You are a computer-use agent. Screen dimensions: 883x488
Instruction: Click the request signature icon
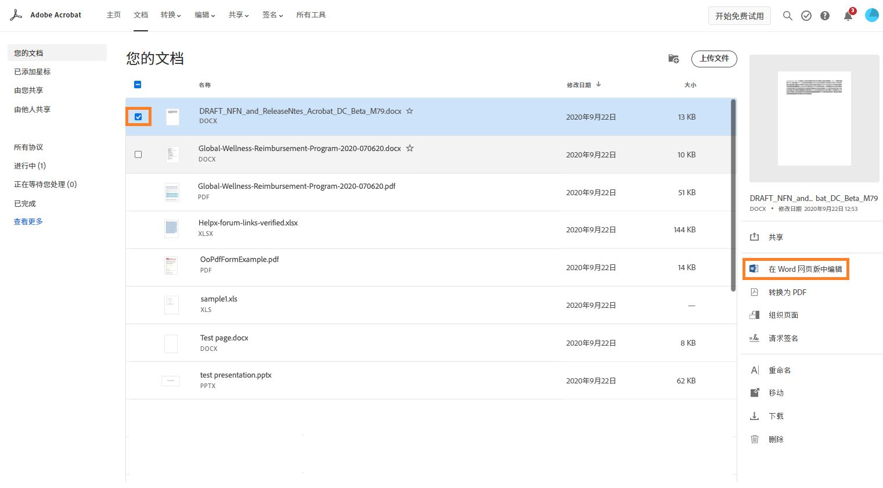(x=754, y=338)
